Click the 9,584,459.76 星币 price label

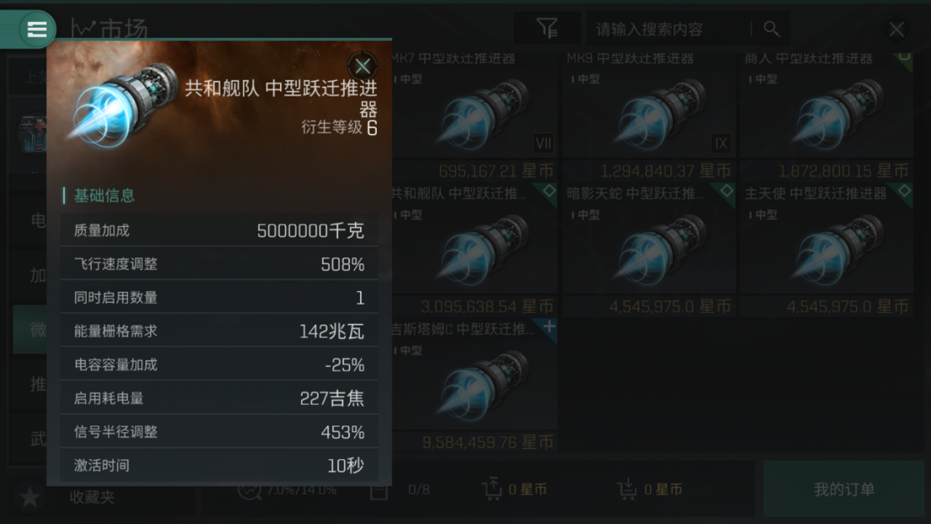[487, 442]
